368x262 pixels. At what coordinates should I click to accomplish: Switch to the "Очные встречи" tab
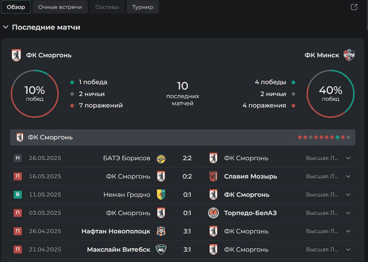[61, 7]
